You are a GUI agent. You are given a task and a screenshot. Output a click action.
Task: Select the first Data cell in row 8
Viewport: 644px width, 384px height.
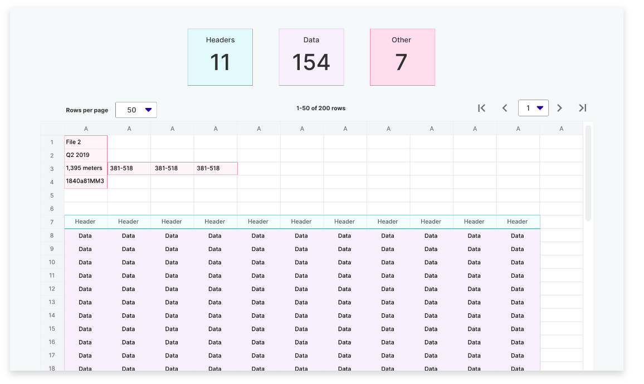(86, 235)
